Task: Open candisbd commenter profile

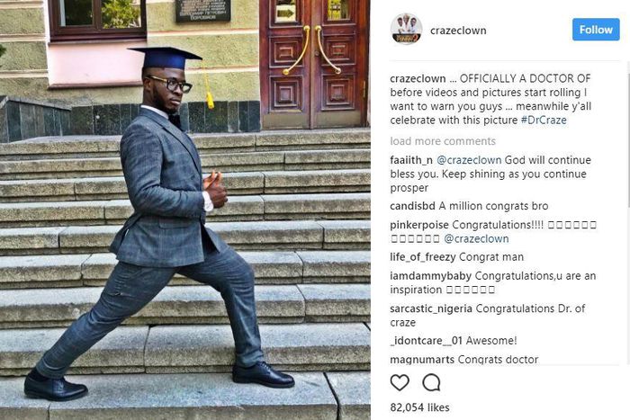Action: (x=412, y=206)
